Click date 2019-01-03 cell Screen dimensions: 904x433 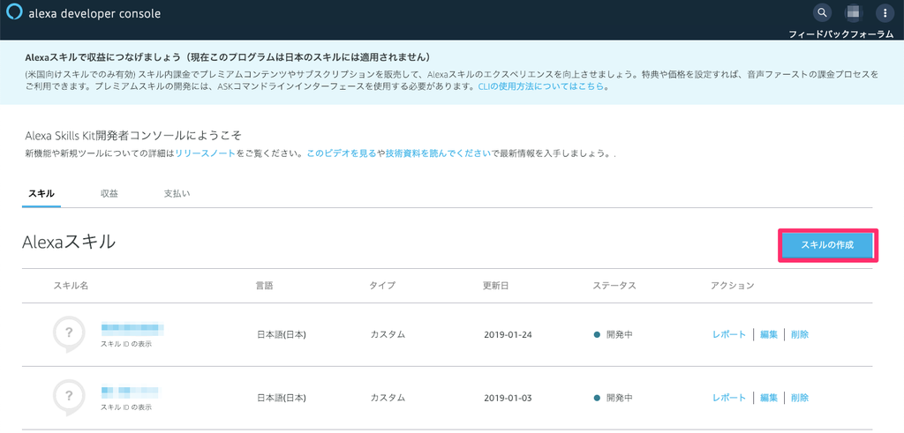508,398
